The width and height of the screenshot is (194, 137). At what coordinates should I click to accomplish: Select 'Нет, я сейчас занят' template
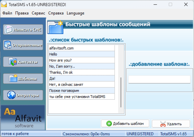pyautogui.click(x=82, y=85)
